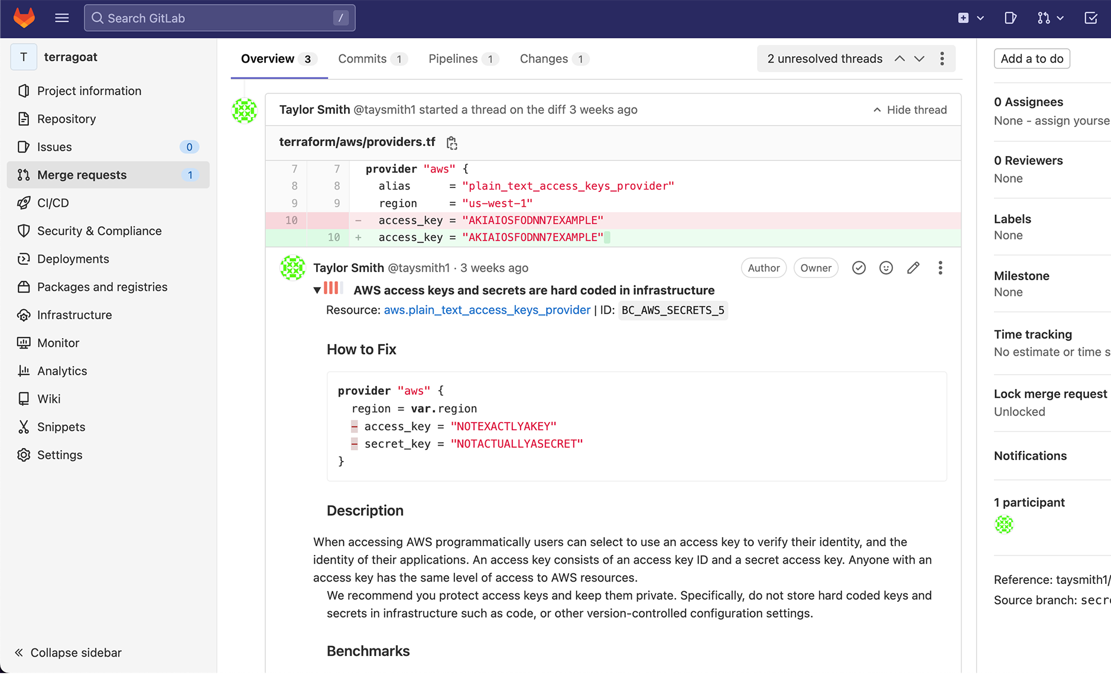Open the issues icon in the top navigation bar
Viewport: 1111px width, 695px height.
1011,18
